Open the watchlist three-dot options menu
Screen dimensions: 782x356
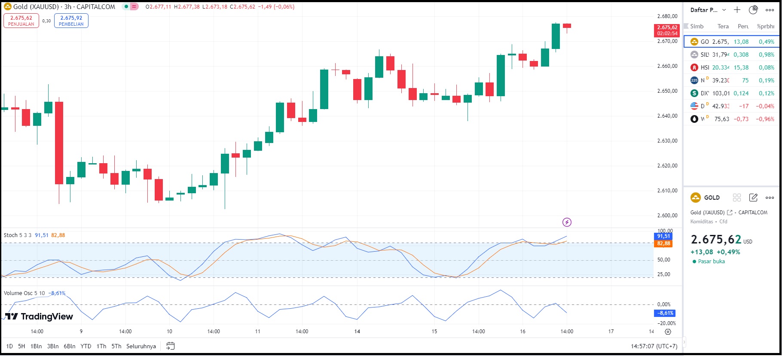770,10
